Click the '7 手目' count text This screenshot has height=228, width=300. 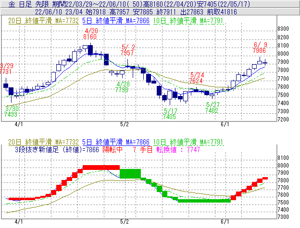coord(143,149)
